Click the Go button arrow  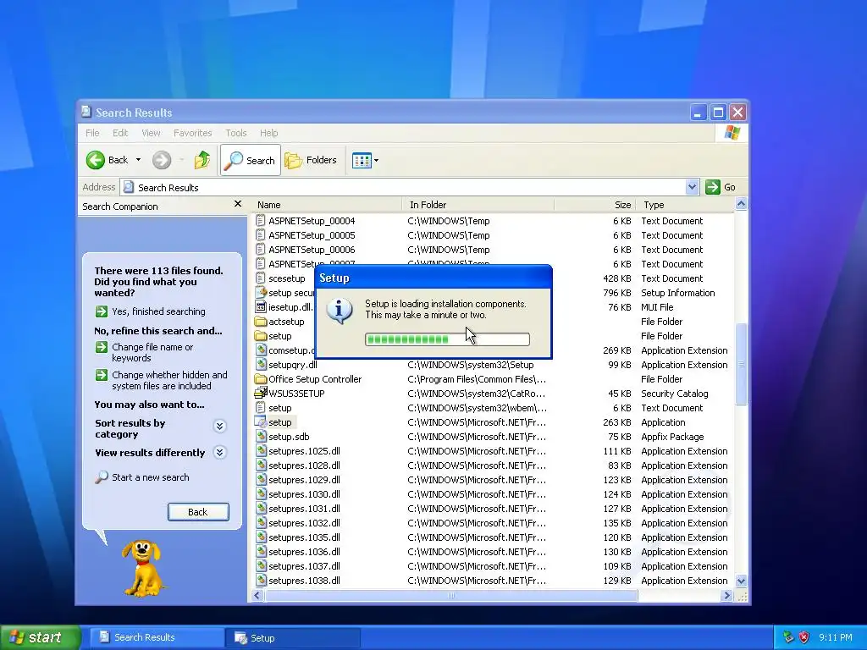click(x=713, y=187)
